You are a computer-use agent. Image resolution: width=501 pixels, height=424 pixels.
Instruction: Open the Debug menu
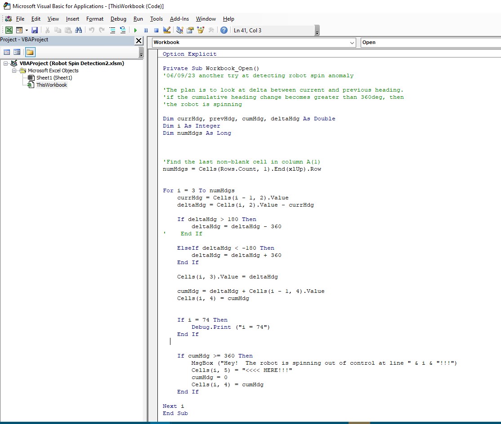pyautogui.click(x=118, y=19)
